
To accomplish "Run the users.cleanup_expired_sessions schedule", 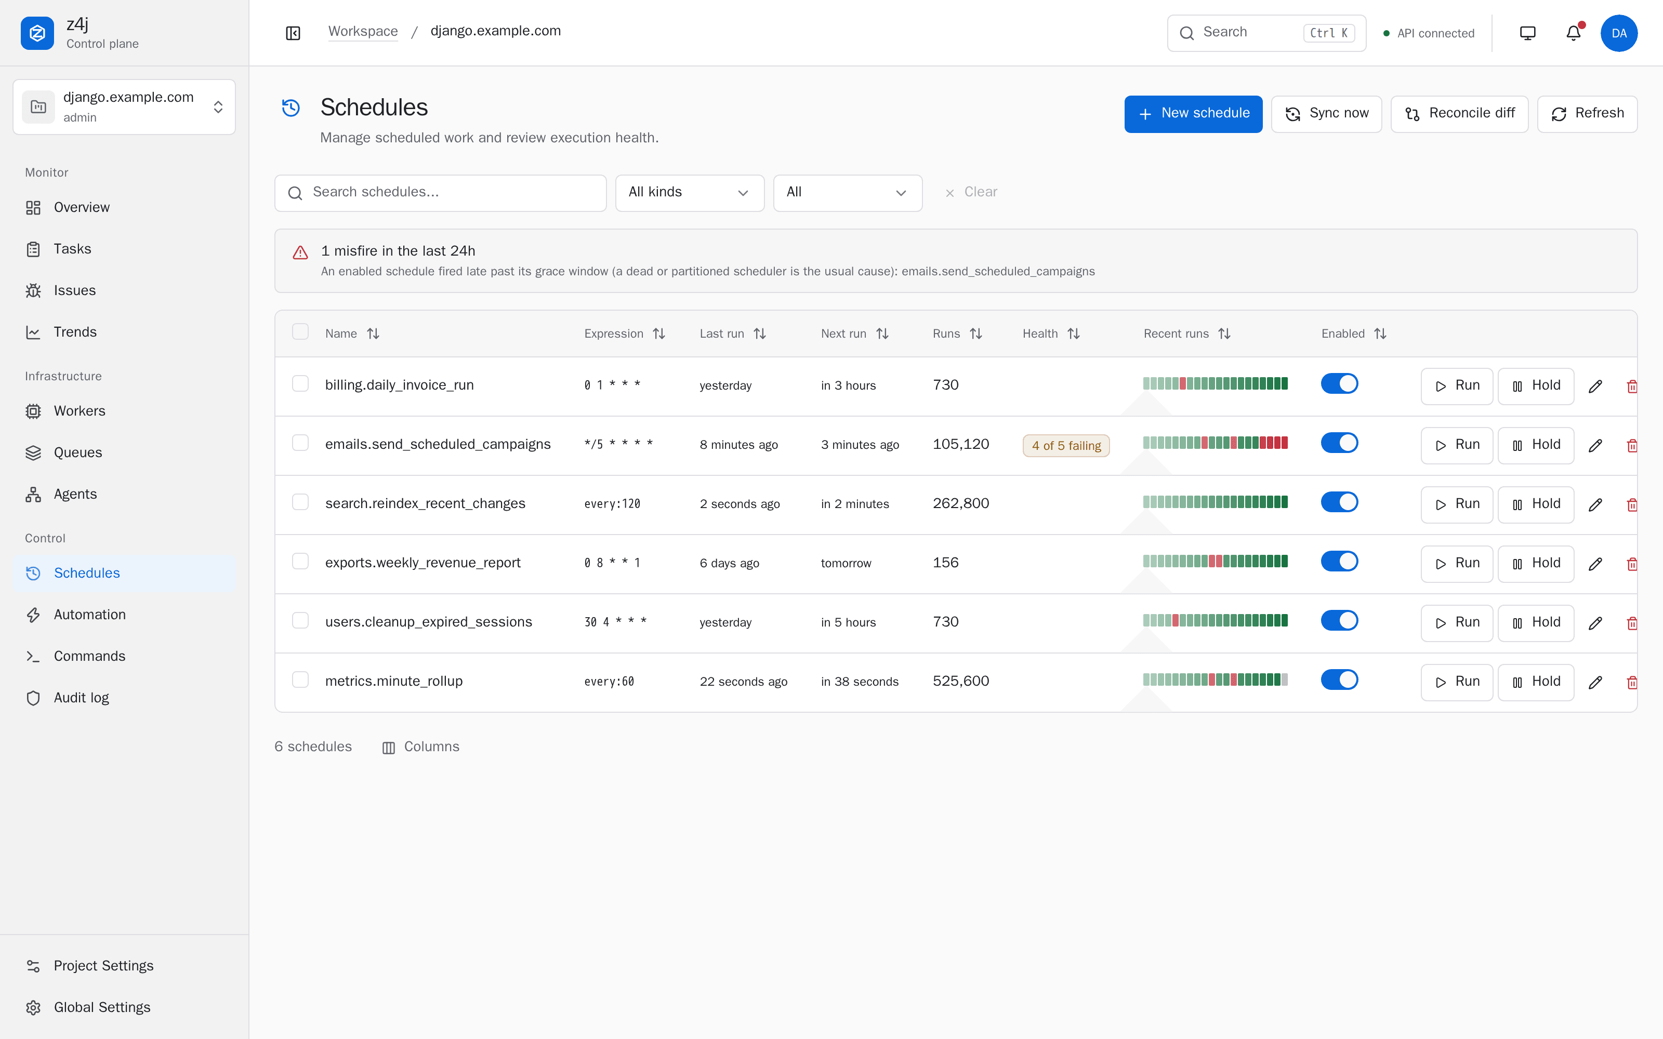I will pyautogui.click(x=1456, y=622).
